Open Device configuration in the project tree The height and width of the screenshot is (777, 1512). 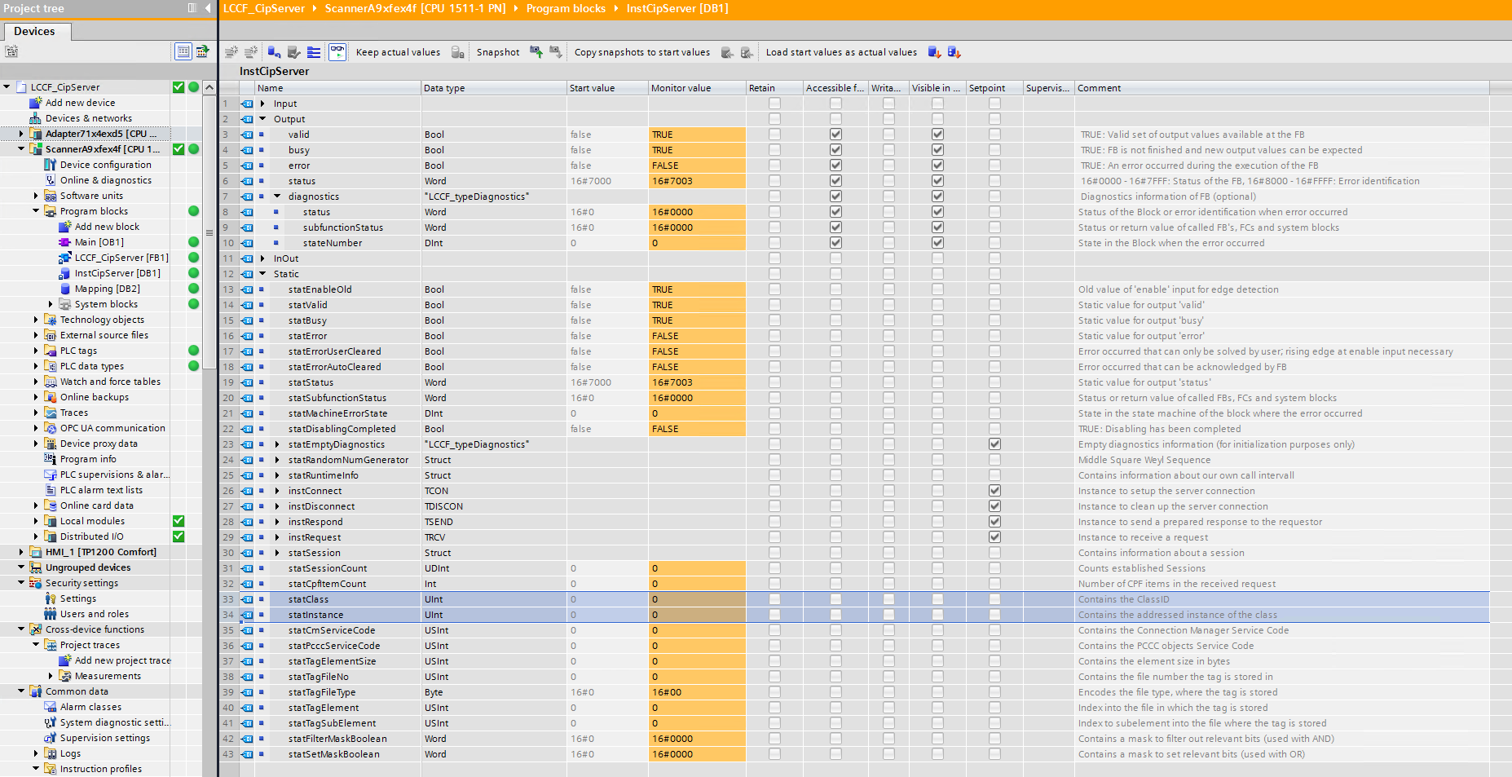[x=105, y=165]
